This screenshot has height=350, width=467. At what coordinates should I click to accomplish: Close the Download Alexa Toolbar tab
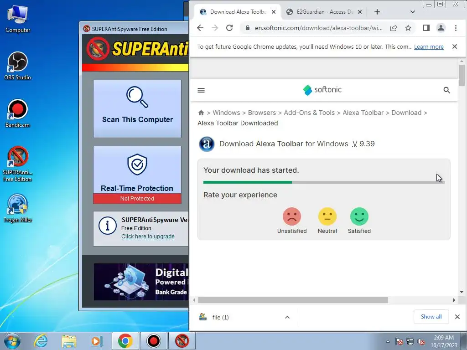point(274,12)
